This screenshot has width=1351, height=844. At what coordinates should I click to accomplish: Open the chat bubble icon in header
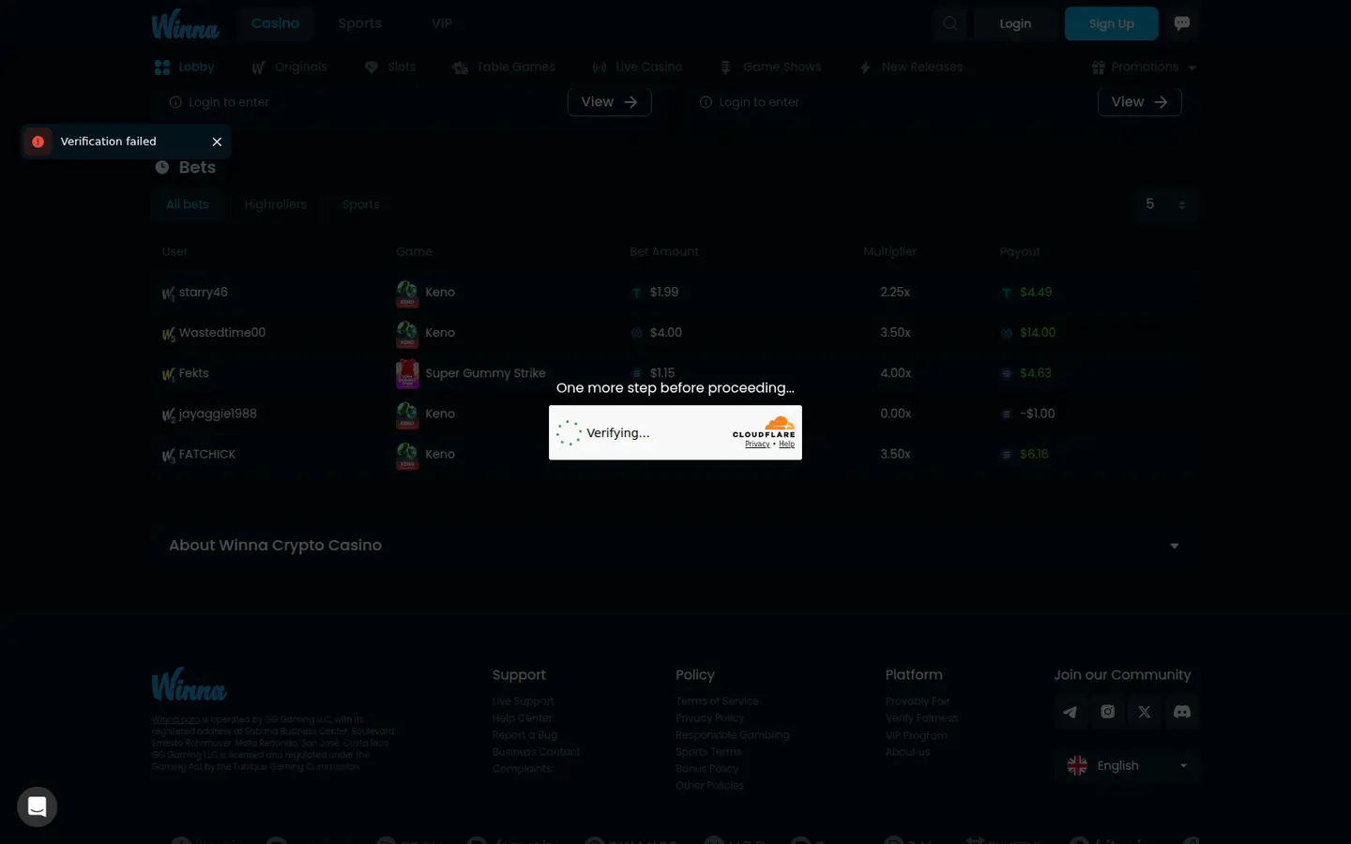point(1182,23)
